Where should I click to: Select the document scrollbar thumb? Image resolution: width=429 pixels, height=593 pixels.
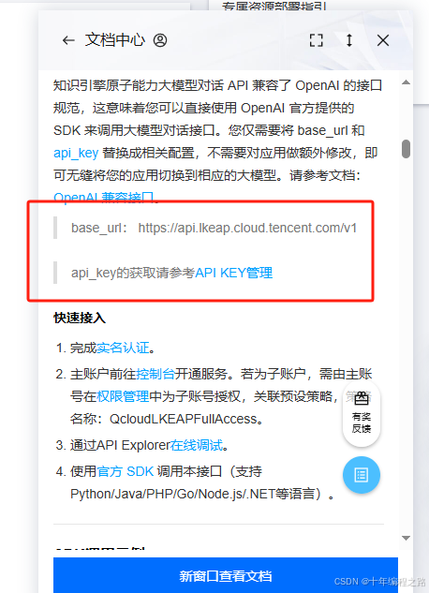point(406,149)
